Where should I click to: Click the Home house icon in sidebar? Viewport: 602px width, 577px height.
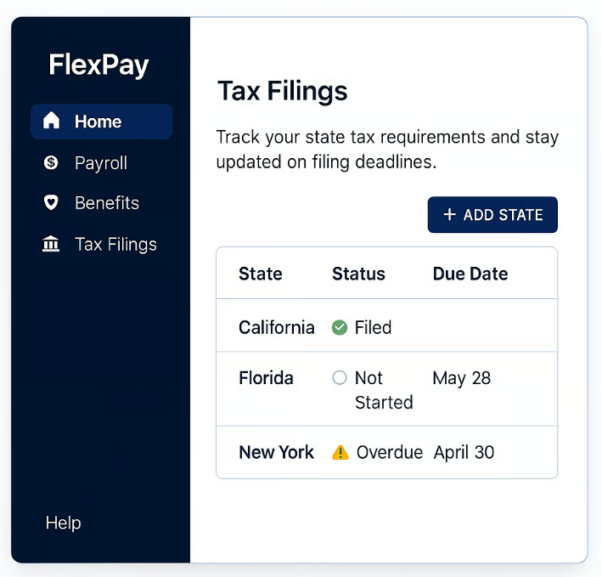click(51, 121)
